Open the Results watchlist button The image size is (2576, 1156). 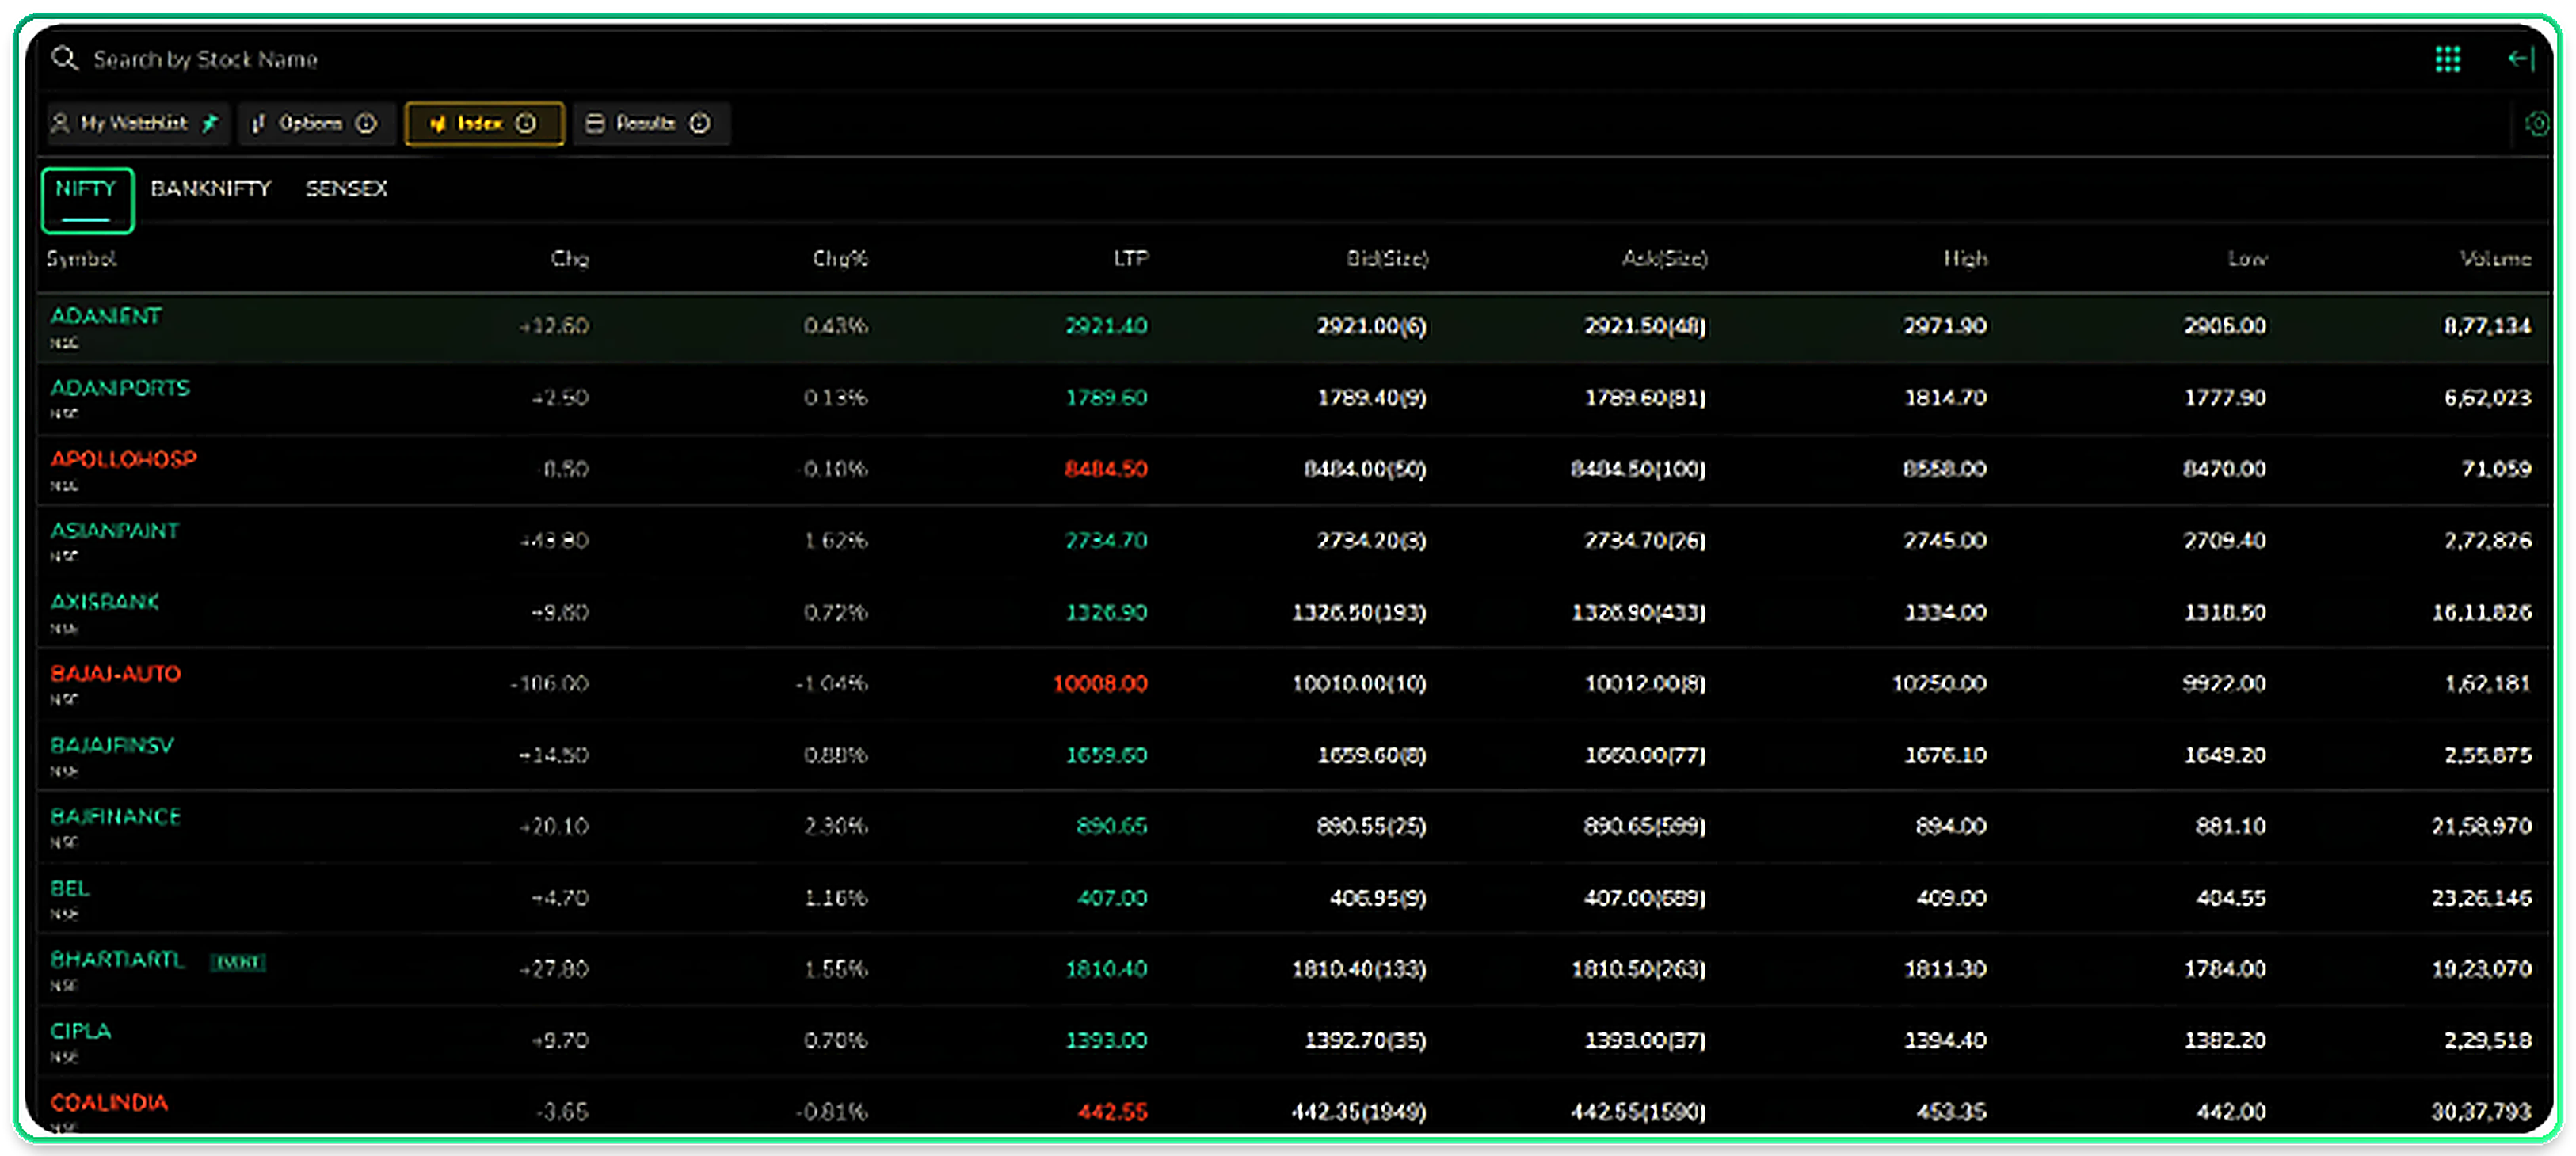coord(651,123)
